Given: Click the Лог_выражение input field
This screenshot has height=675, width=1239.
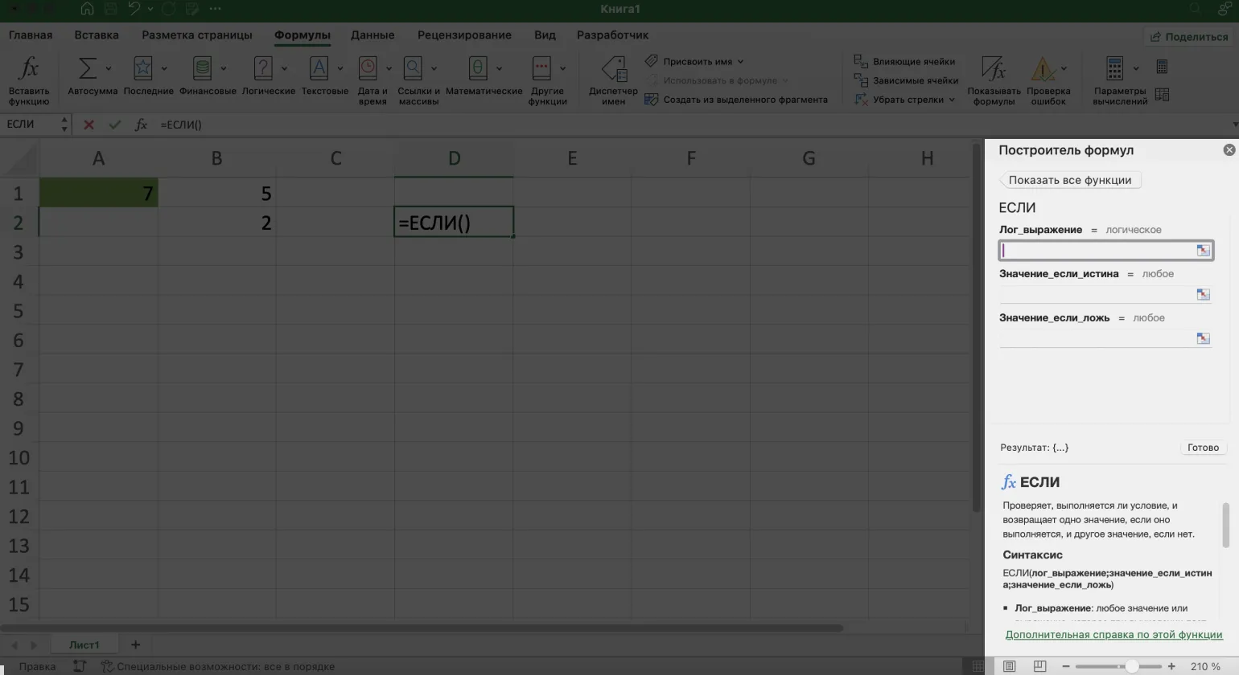Looking at the screenshot, I should point(1096,251).
